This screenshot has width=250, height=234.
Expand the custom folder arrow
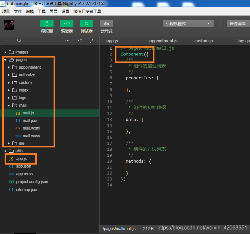(9, 83)
